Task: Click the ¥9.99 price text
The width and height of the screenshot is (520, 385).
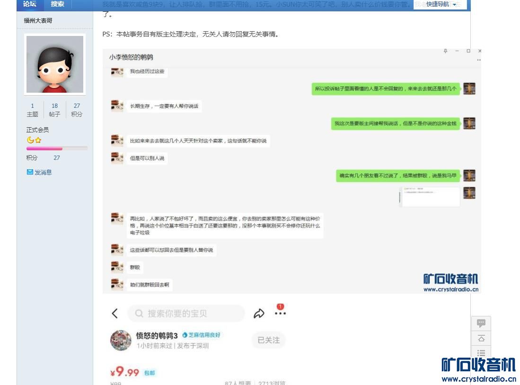Action: [x=125, y=372]
